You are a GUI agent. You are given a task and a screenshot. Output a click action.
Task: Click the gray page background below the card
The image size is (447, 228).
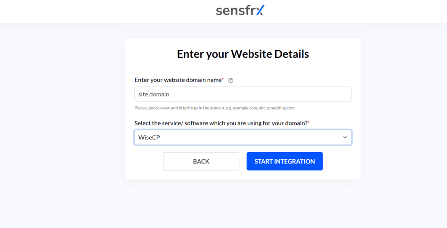[x=243, y=204]
